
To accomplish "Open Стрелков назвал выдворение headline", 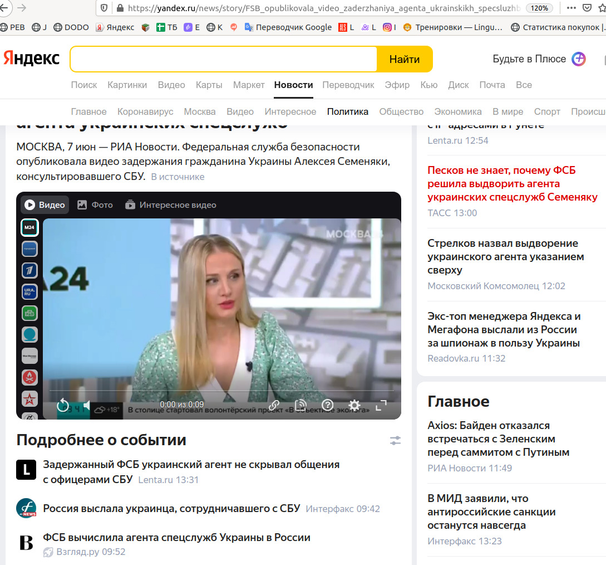I will [x=505, y=256].
